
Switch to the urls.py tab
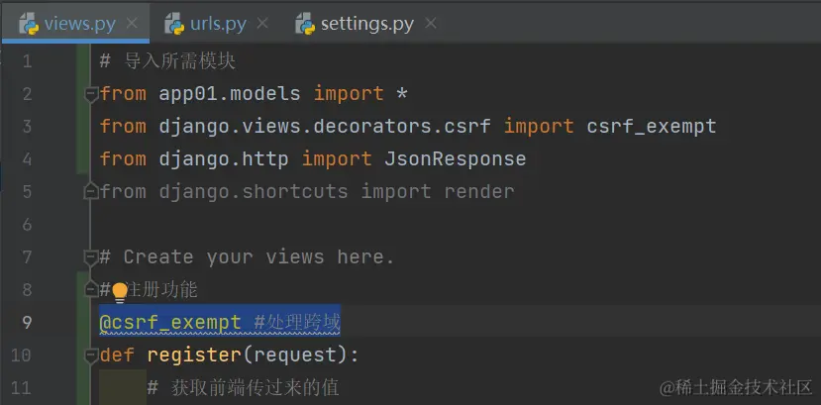coord(216,24)
